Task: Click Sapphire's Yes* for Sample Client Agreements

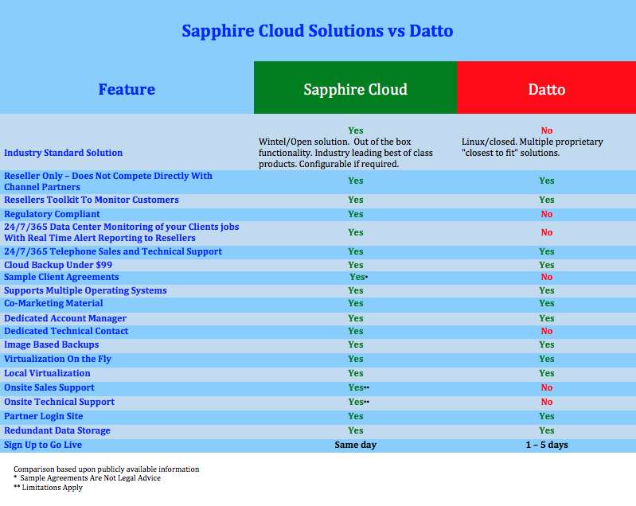Action: click(358, 277)
